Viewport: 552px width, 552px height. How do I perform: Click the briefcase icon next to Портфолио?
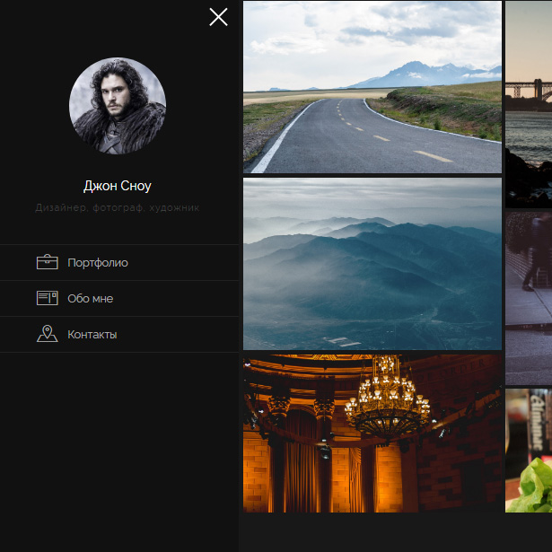pos(48,262)
